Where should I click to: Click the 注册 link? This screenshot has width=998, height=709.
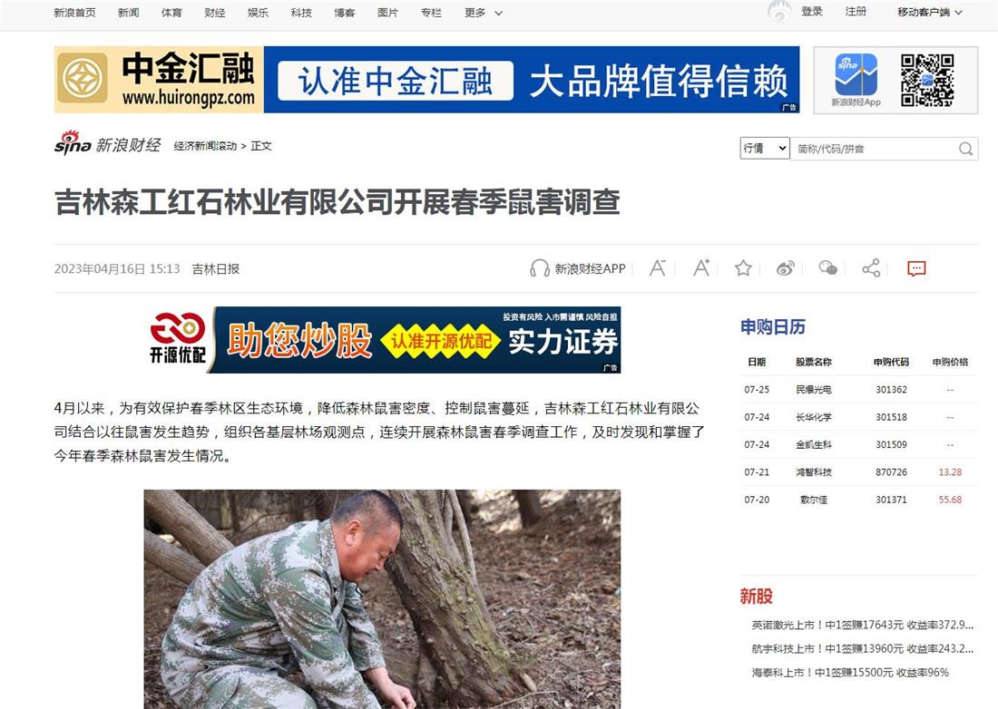tap(856, 12)
